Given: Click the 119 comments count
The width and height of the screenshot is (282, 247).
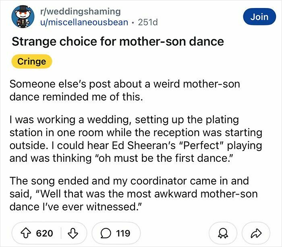Looking at the screenshot, I should click(123, 233).
